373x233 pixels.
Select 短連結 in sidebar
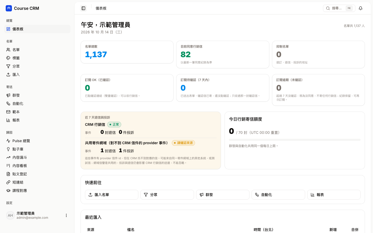(37, 182)
